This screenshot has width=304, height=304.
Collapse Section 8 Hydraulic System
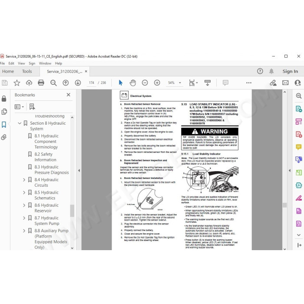tap(20, 123)
